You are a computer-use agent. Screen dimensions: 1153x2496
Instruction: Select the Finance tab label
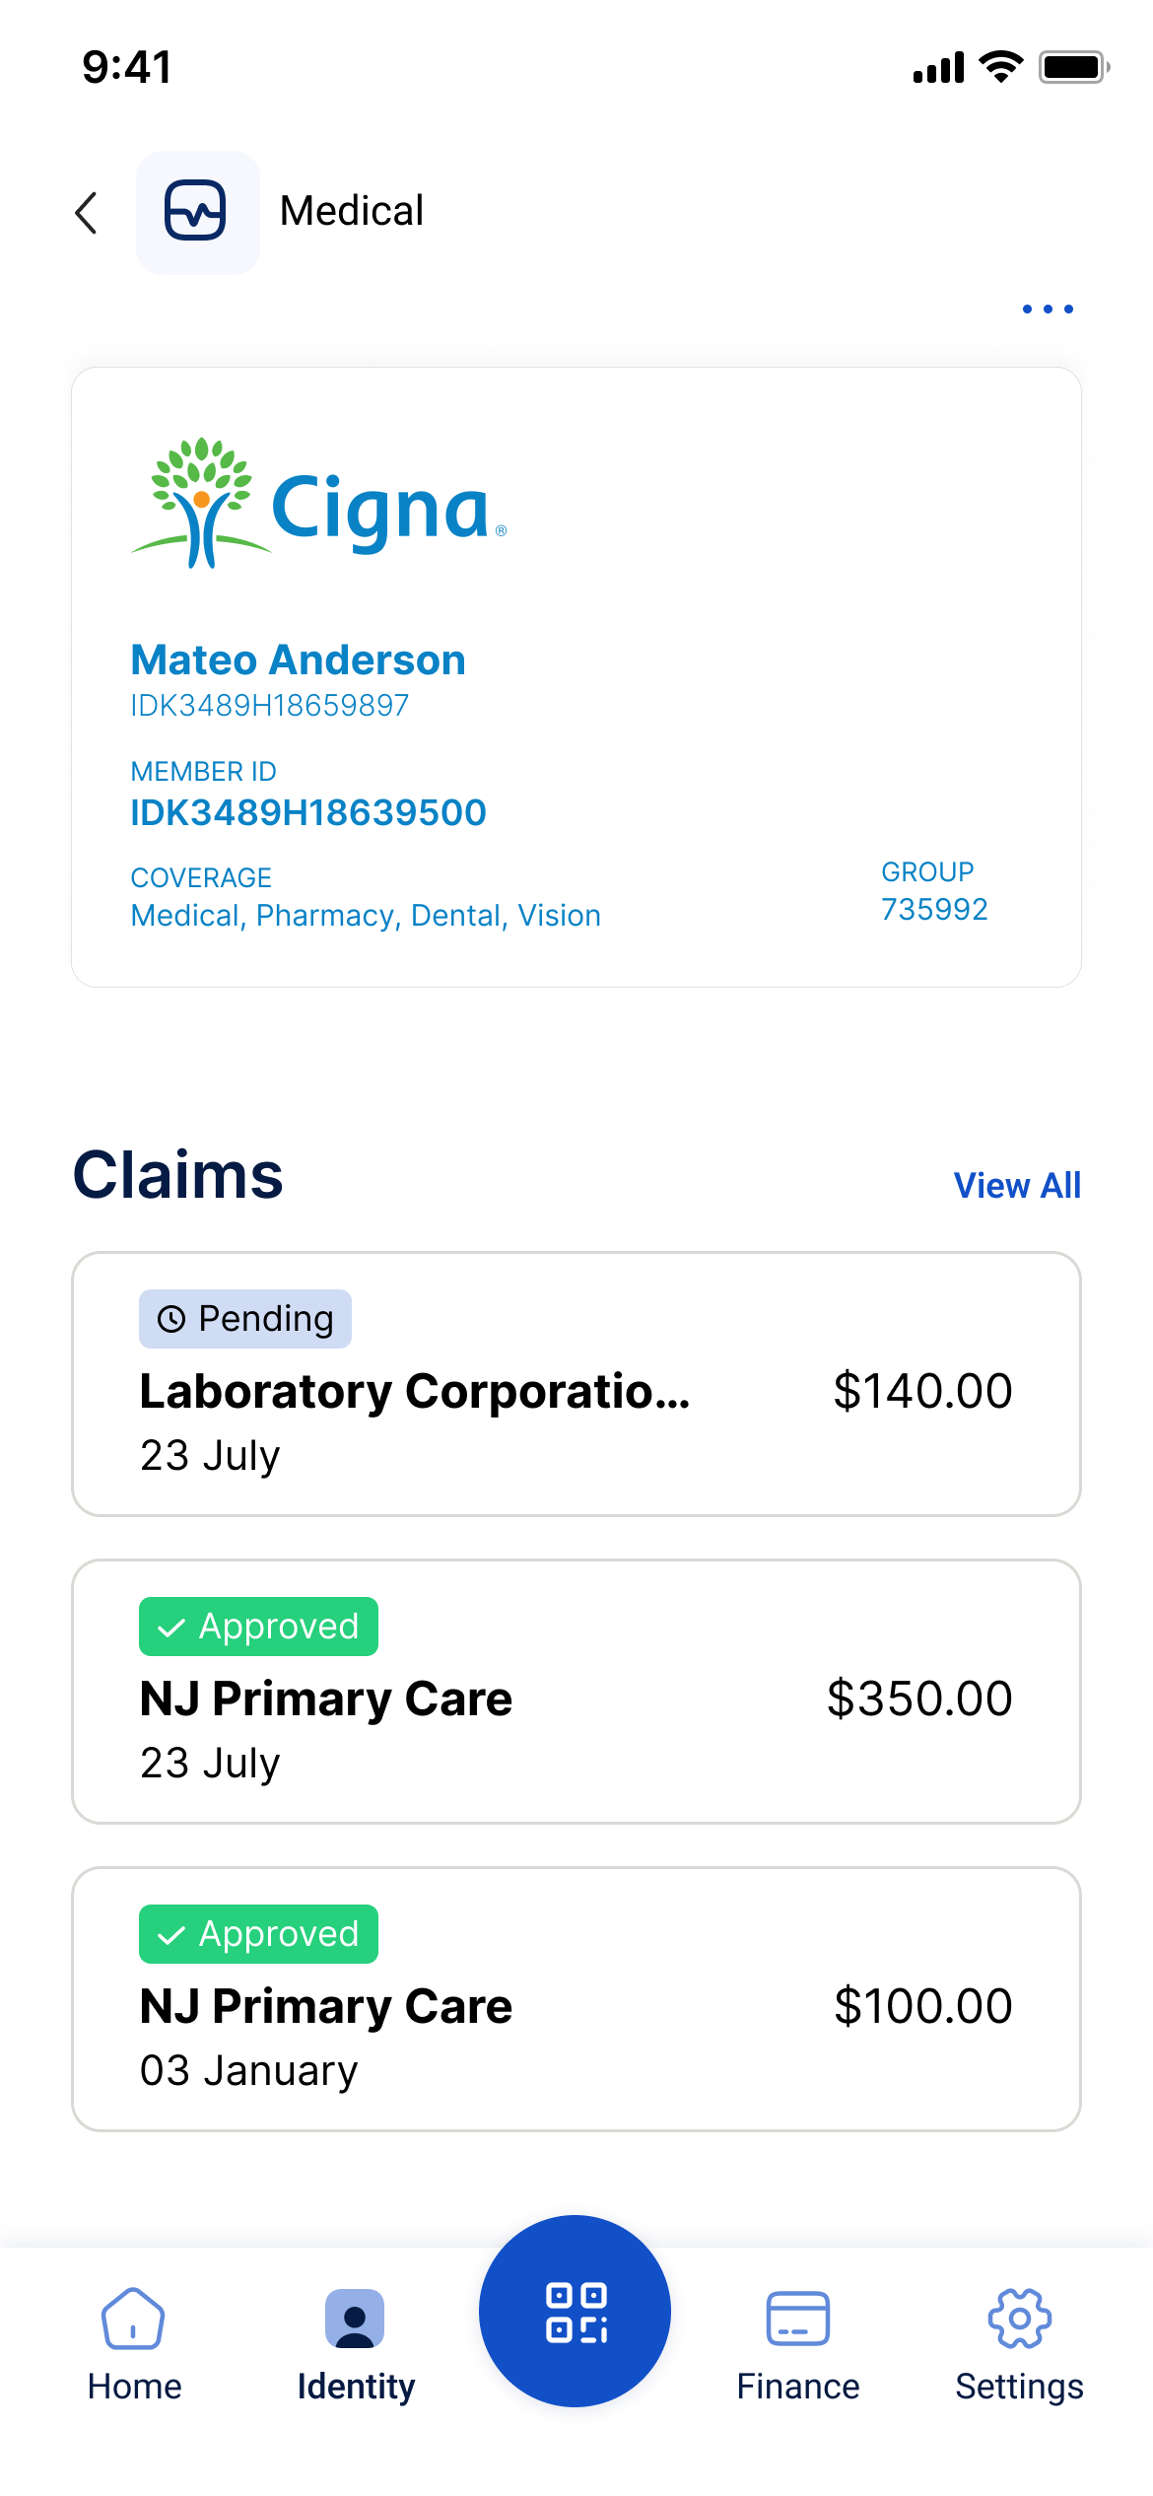(797, 2387)
